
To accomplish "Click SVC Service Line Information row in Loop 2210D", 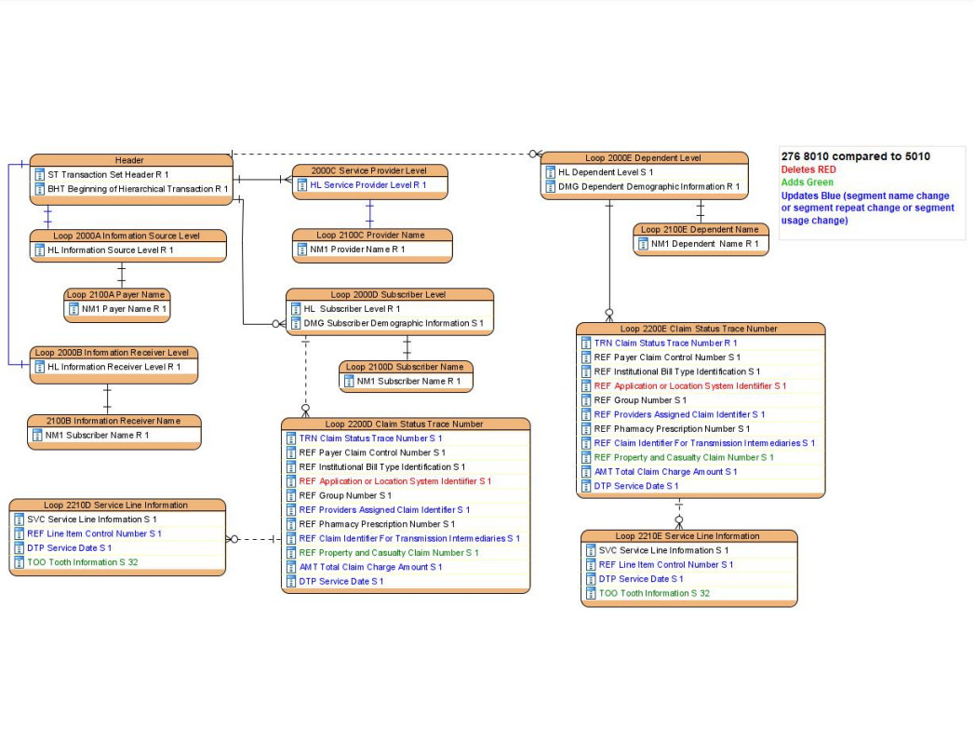I will click(91, 519).
